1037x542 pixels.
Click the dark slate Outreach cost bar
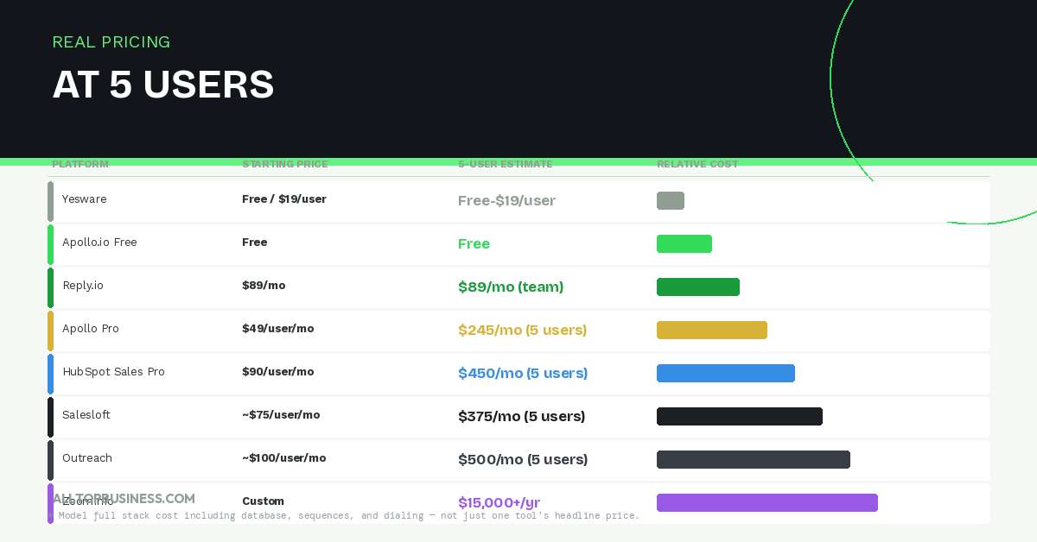754,460
